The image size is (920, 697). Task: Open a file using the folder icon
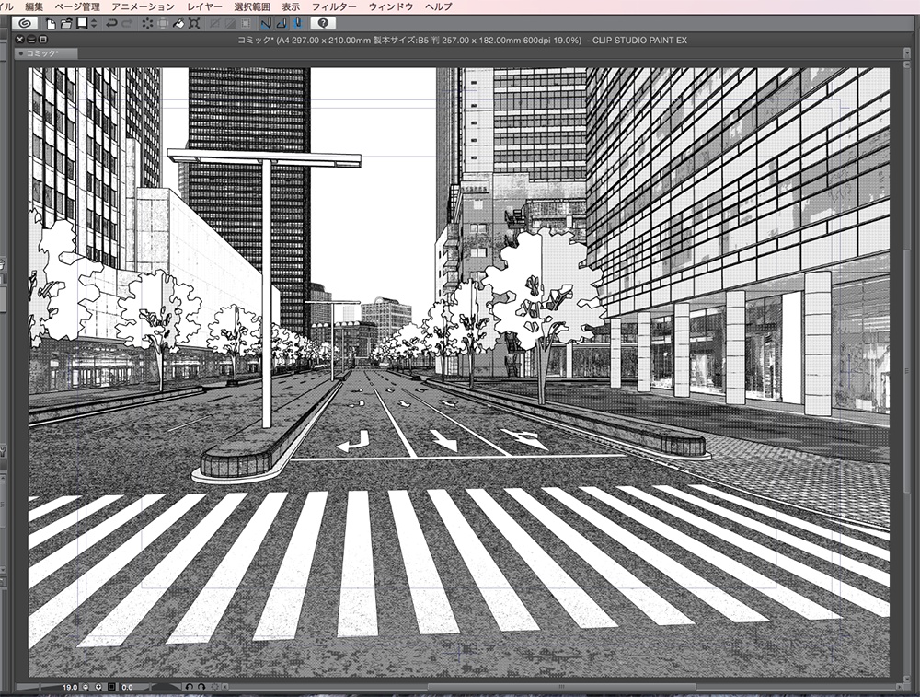[x=65, y=25]
